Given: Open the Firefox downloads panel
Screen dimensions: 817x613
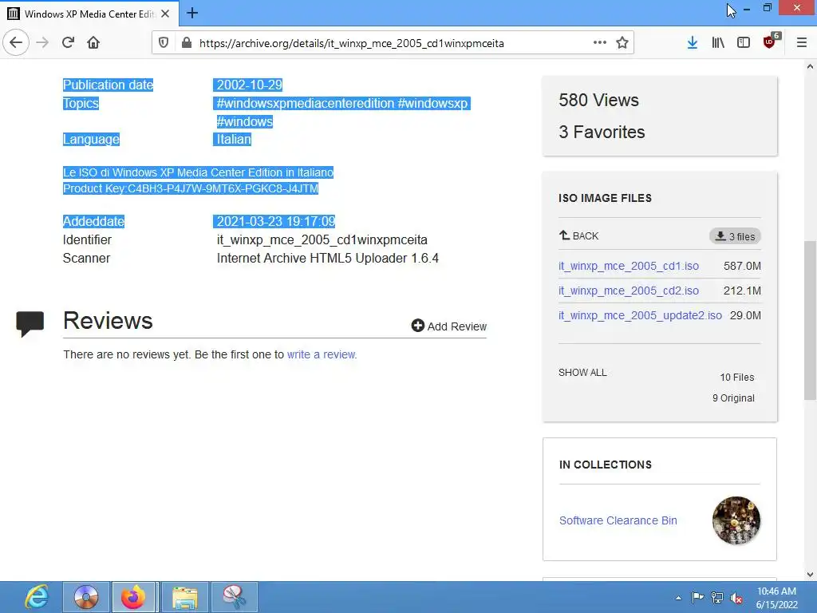Looking at the screenshot, I should 693,43.
